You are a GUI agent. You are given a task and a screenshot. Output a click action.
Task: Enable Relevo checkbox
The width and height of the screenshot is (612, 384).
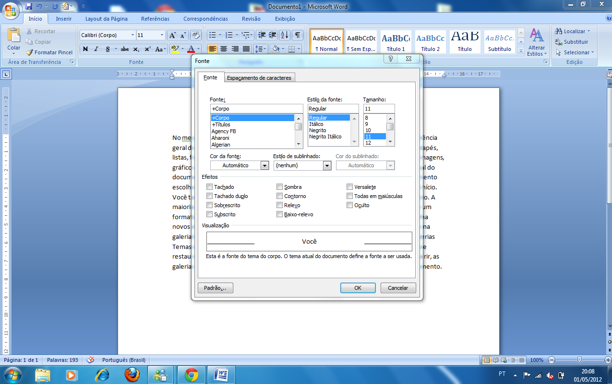[279, 205]
